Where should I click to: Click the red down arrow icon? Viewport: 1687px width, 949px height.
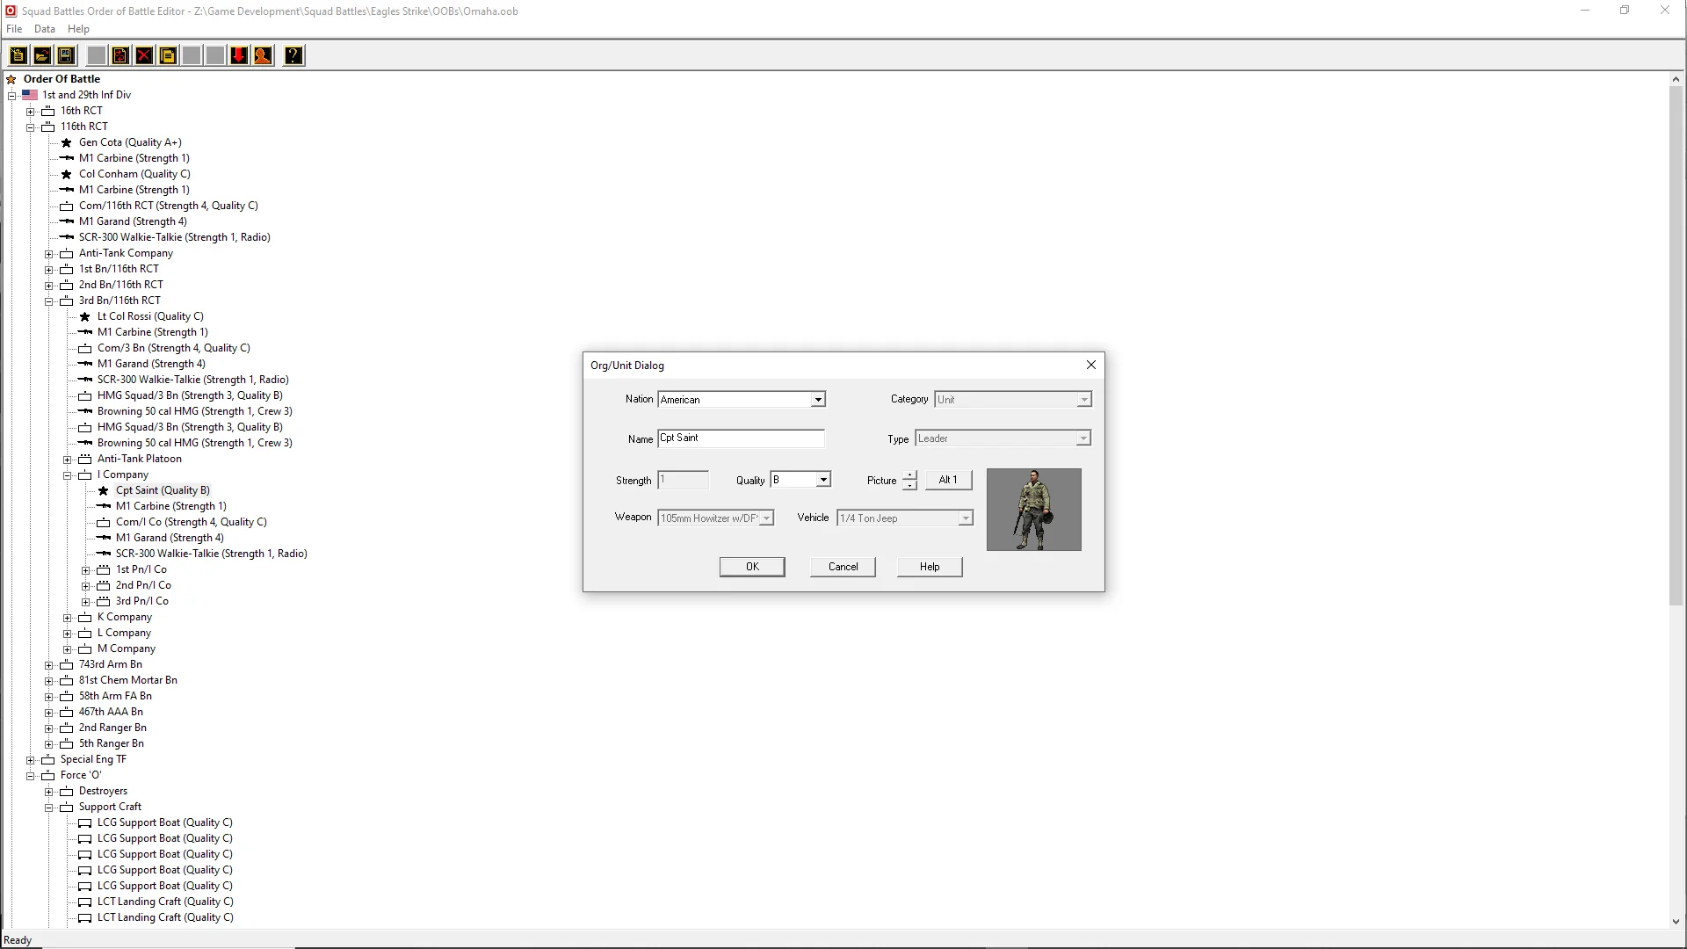(238, 55)
